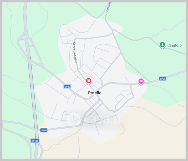Click the Contrada street label at top
Screen dimensions: 188x161
click(108, 7)
